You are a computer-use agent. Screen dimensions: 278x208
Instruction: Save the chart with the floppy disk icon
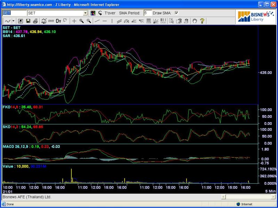point(28,21)
